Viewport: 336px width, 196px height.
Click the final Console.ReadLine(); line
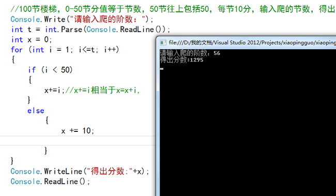[x=50, y=182]
